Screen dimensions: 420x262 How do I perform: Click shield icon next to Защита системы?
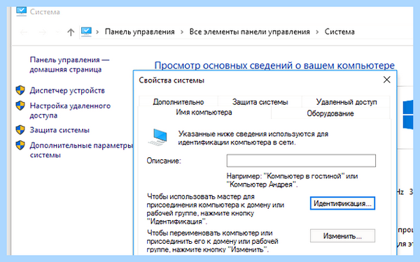click(20, 130)
